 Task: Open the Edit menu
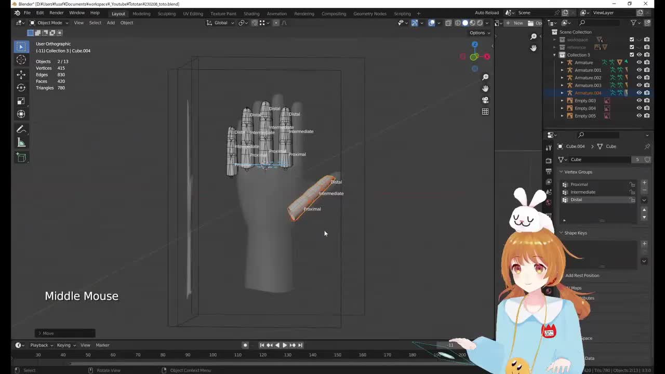coord(40,13)
